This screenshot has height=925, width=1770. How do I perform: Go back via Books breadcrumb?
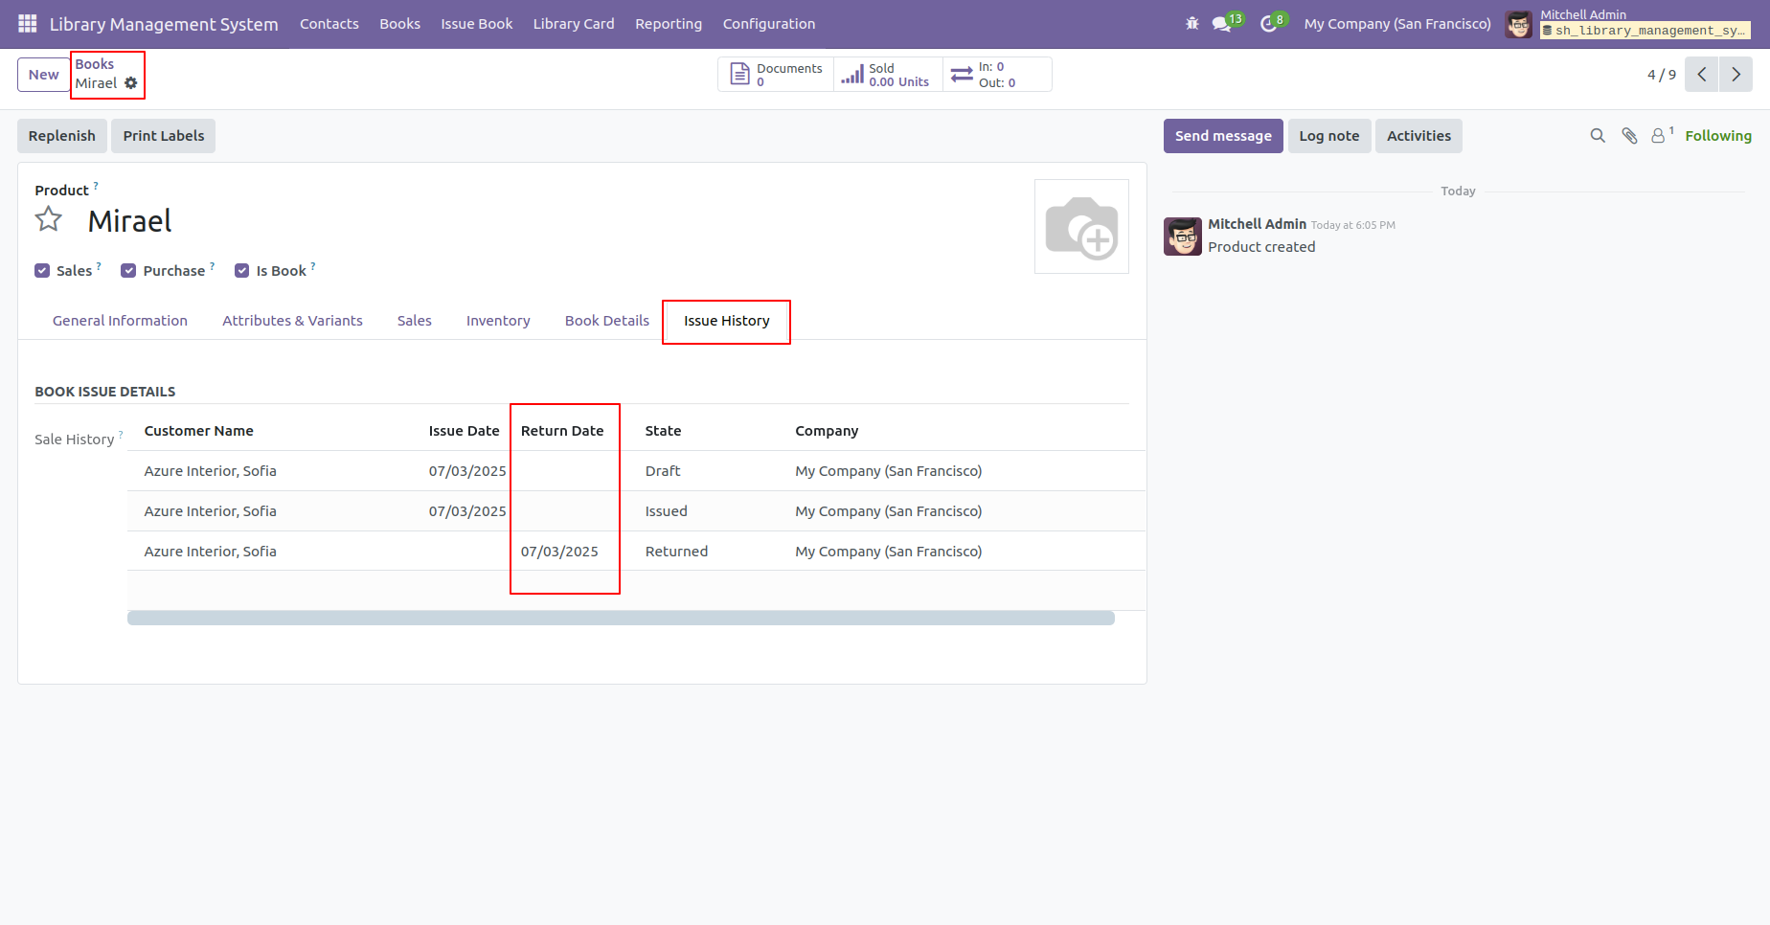point(95,64)
